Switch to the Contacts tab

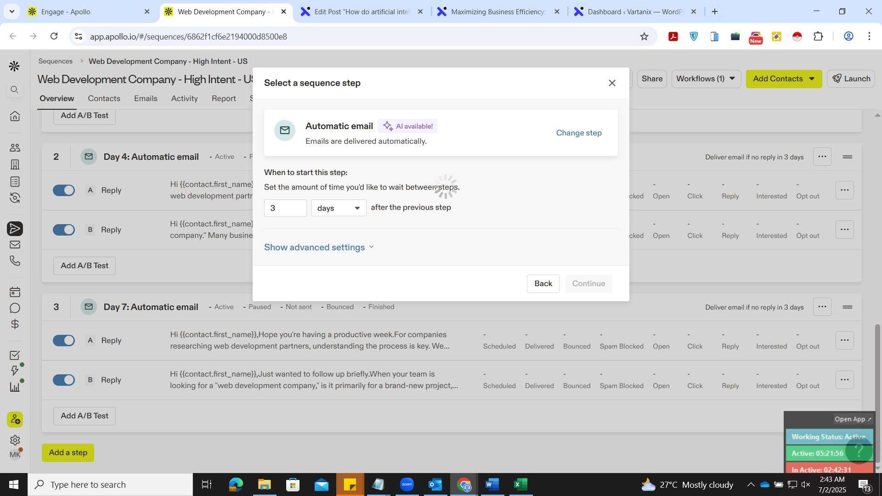[104, 98]
